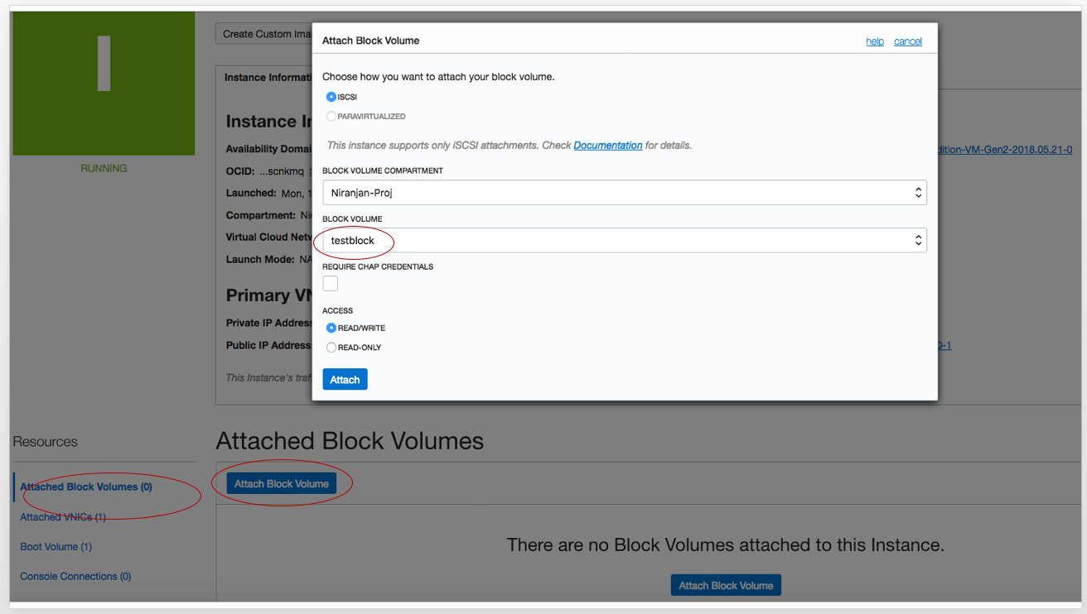This screenshot has height=614, width=1087.
Task: Click the blue Attach button
Action: pos(345,380)
